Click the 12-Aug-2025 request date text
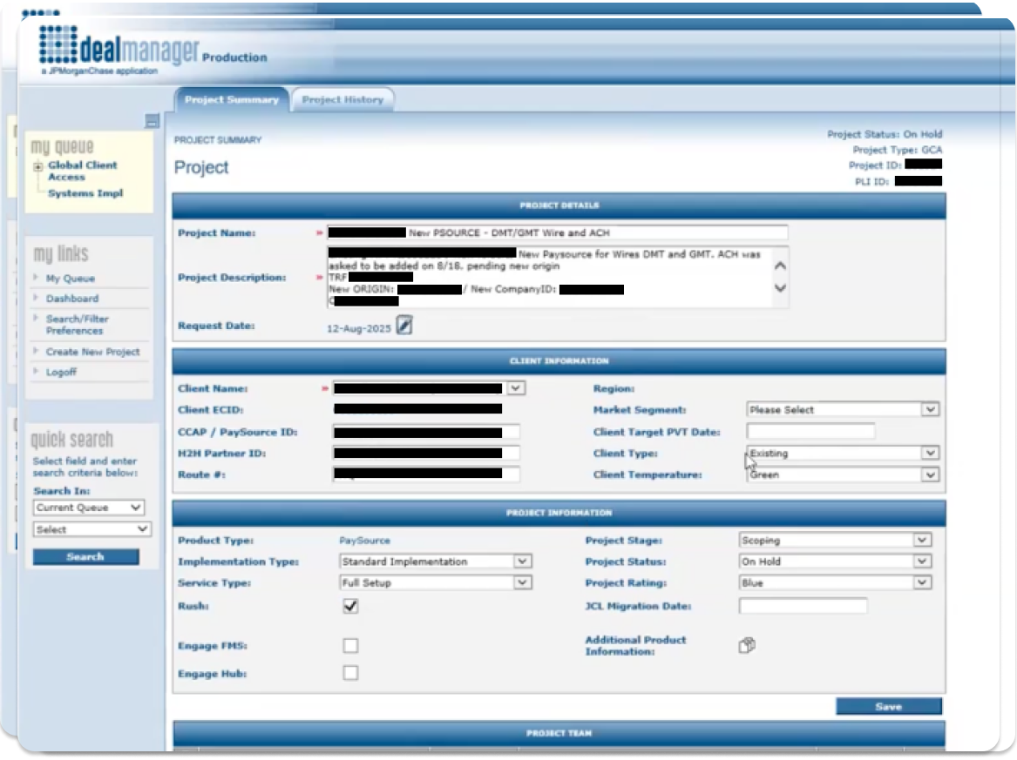The height and width of the screenshot is (760, 1017). coord(359,328)
